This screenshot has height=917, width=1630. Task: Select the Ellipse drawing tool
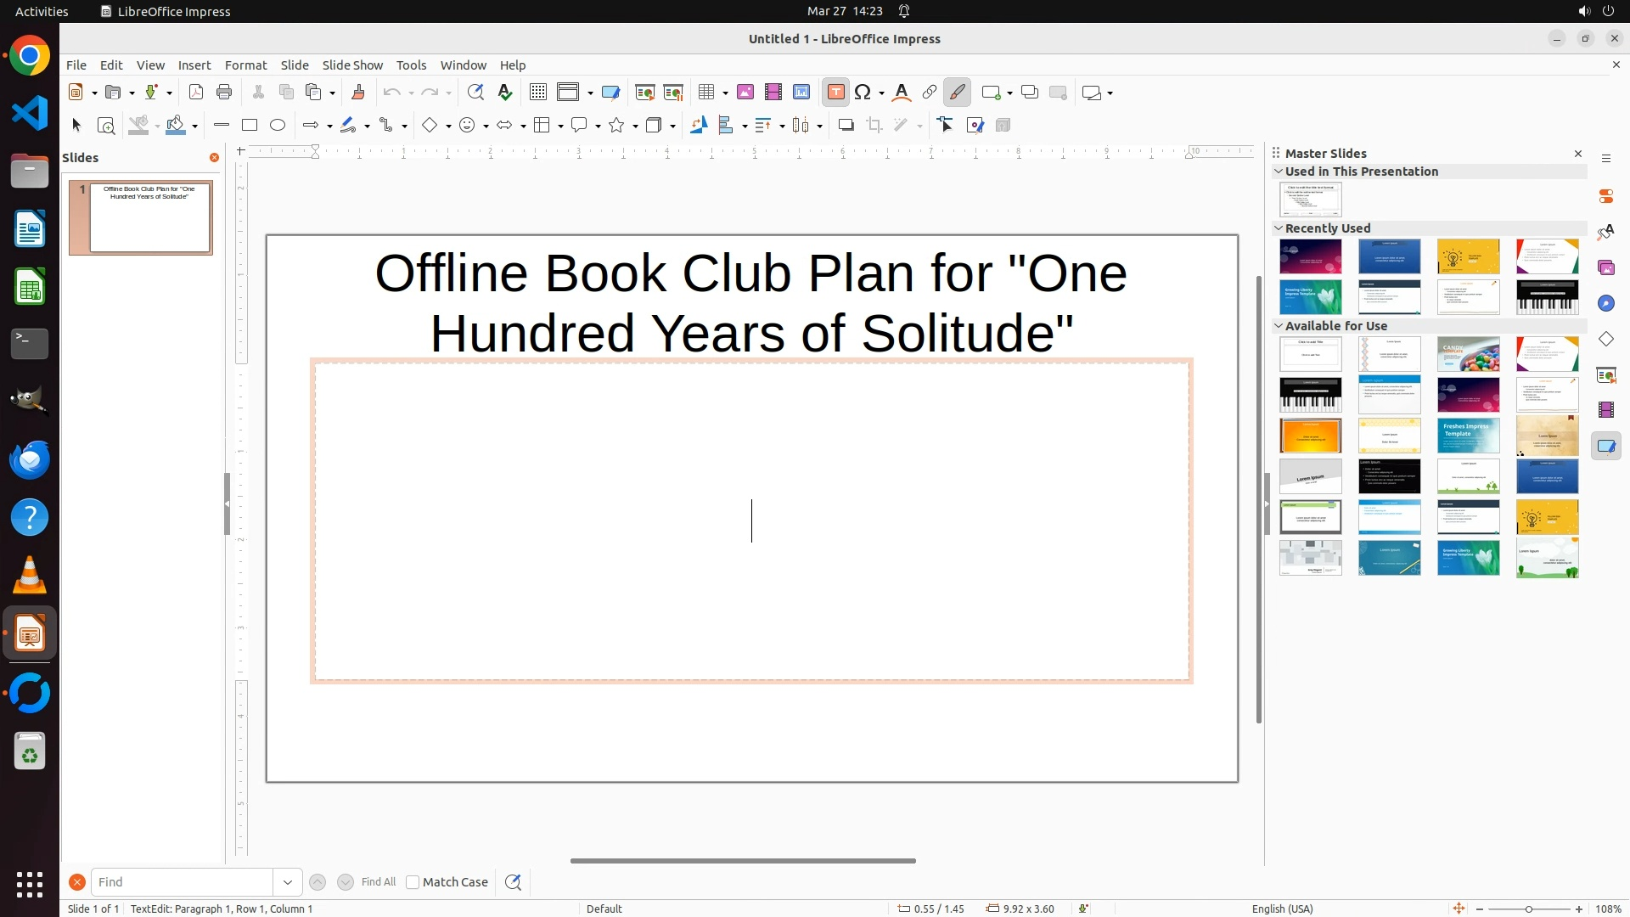coord(278,126)
